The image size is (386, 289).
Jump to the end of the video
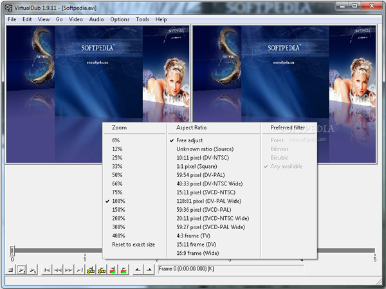coord(79,270)
